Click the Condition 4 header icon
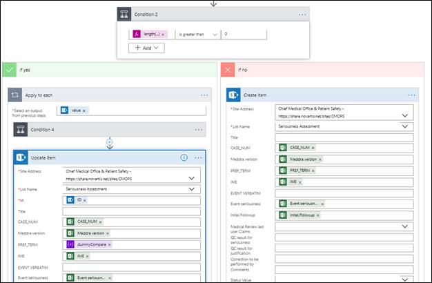432x283 pixels. [x=21, y=130]
